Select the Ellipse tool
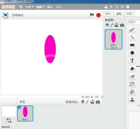Image resolution: width=140 pixels, height=129 pixels. click(132, 53)
